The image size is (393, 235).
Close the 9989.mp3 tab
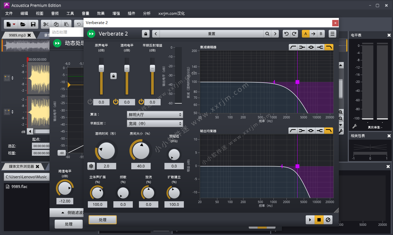[29, 35]
